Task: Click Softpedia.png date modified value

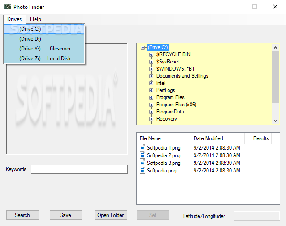Action: (x=217, y=171)
